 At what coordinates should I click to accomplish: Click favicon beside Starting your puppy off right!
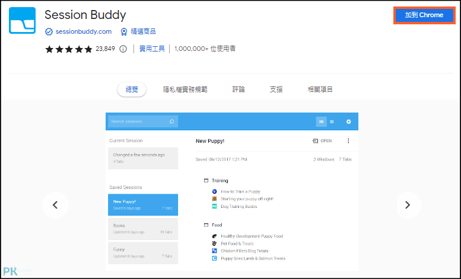[x=214, y=199]
